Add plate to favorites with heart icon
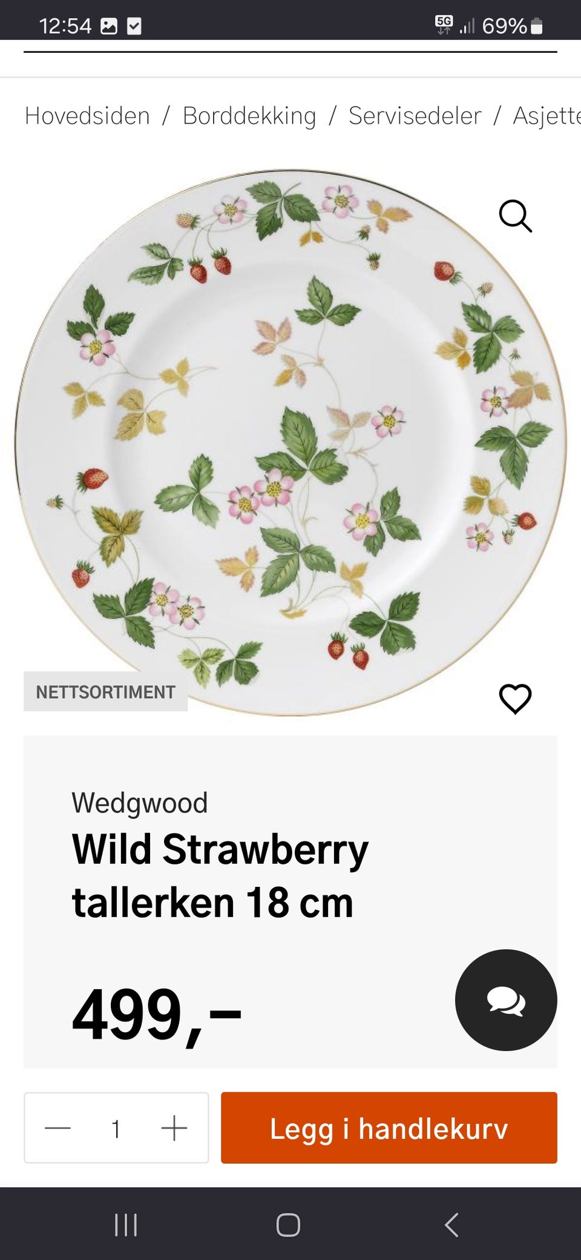581x1260 pixels. [x=515, y=698]
